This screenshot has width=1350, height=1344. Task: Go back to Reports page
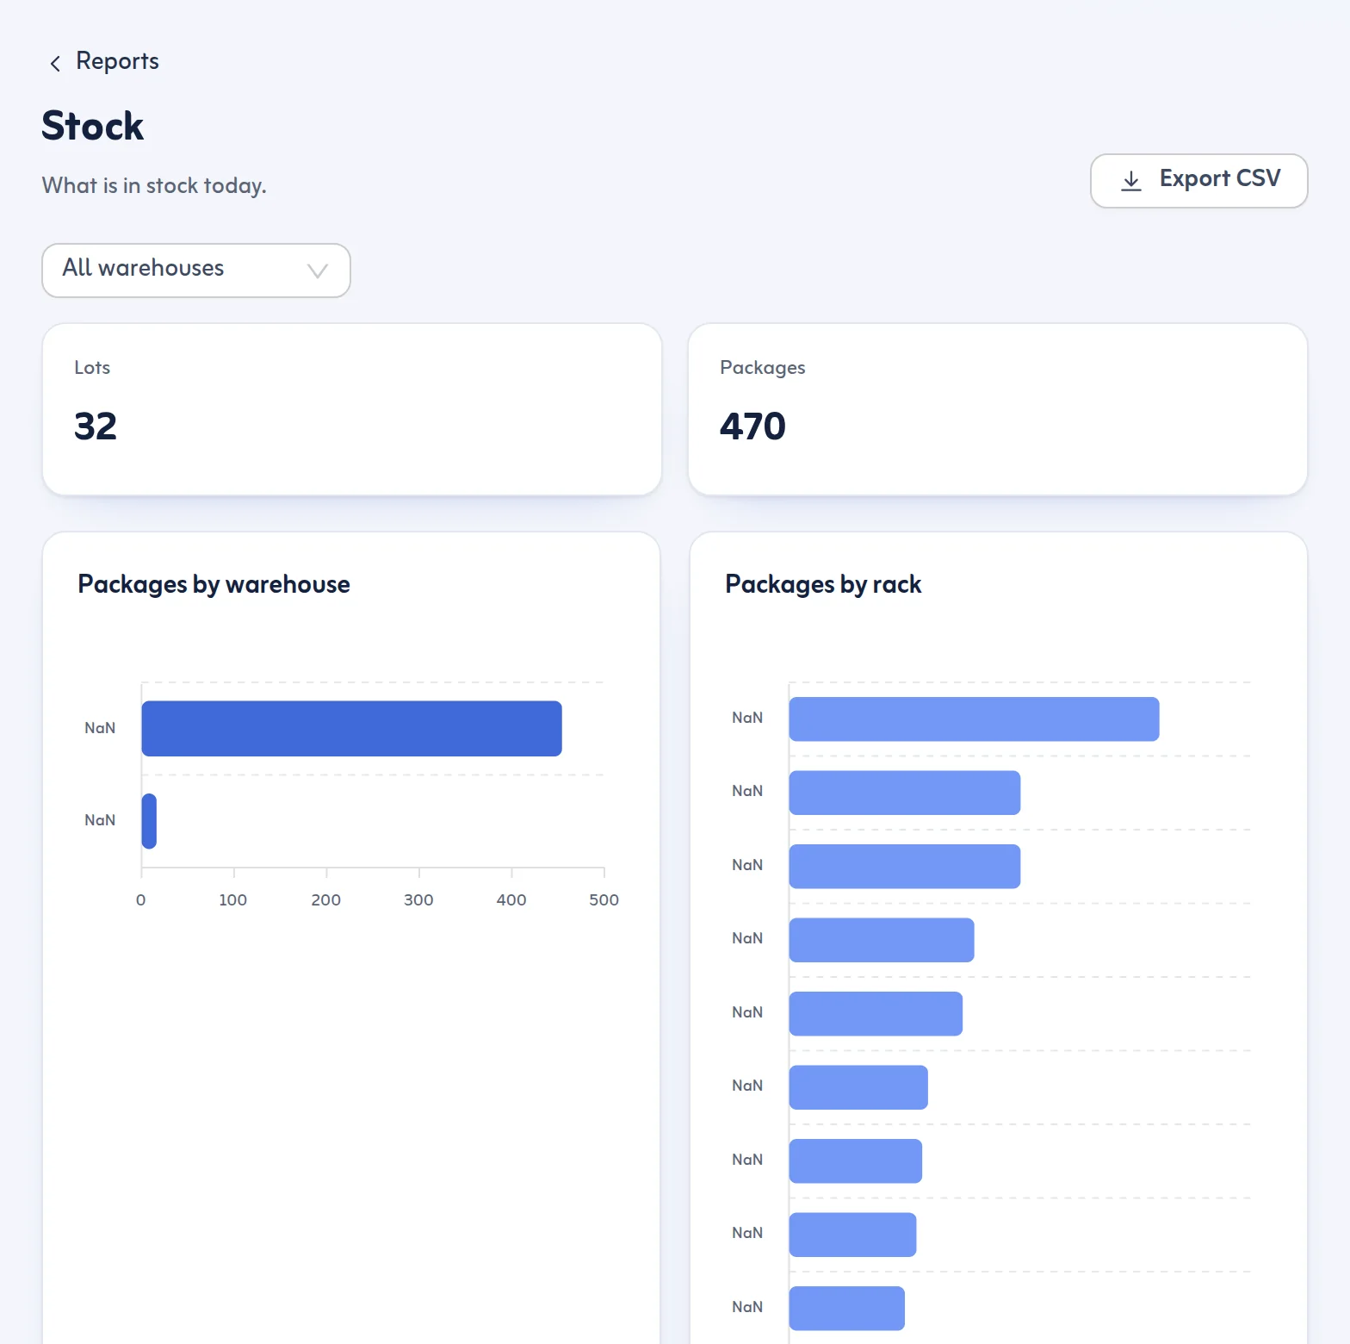(103, 61)
